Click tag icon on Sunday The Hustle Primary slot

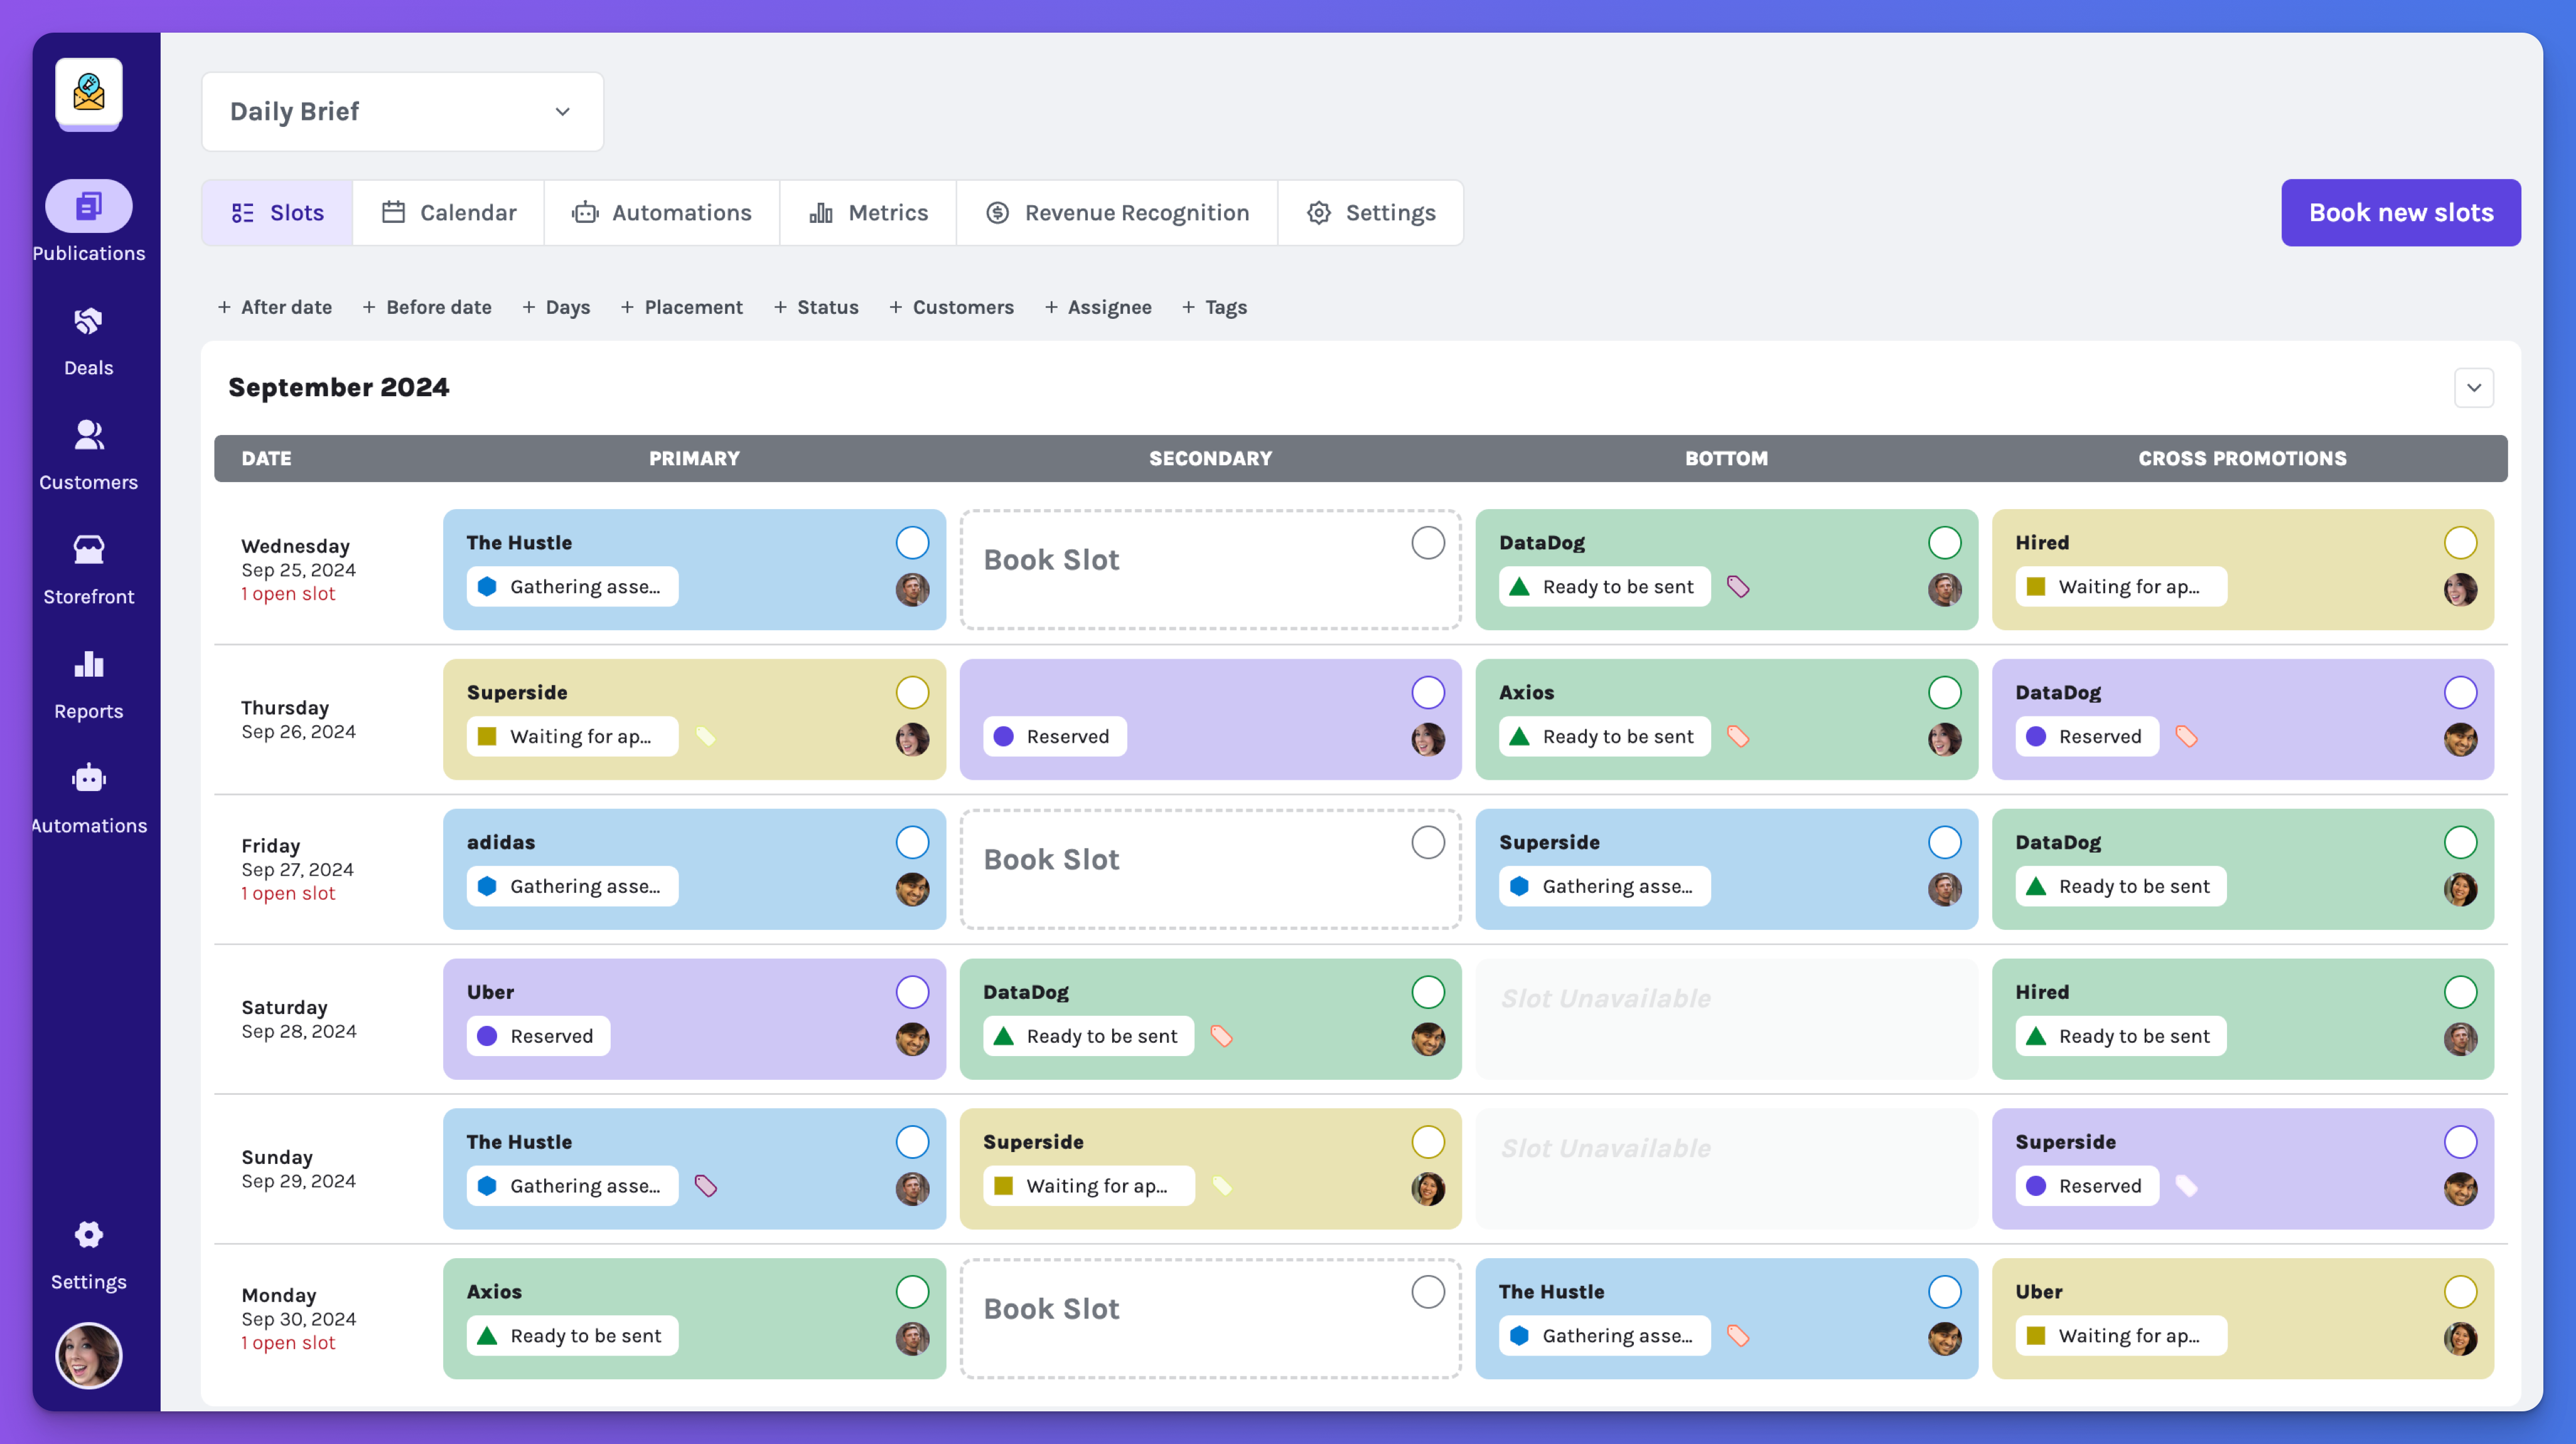[x=705, y=1187]
